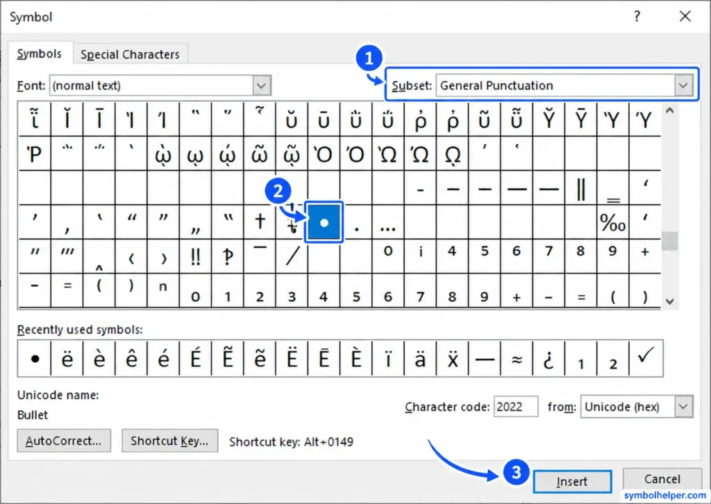Select the fraction slash ⁄ symbol
This screenshot has width=711, height=504.
pos(292,257)
